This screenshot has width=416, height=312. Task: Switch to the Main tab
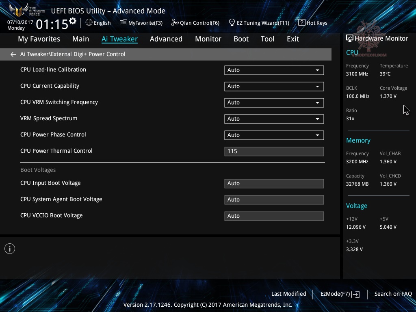click(x=81, y=39)
